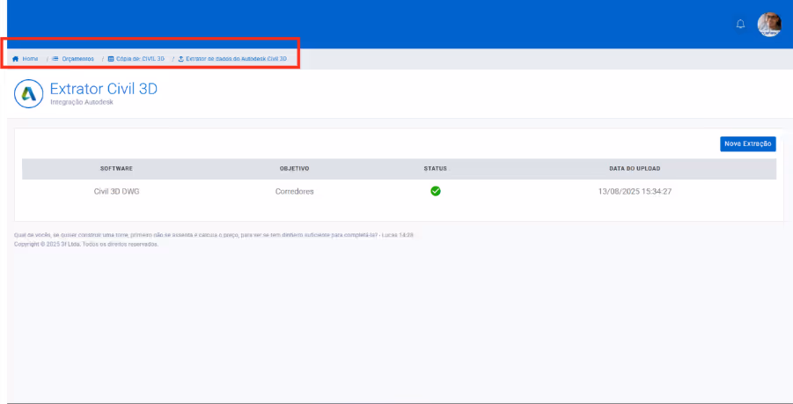Click the Copyright 2025 footer text
The height and width of the screenshot is (404, 793).
[x=86, y=244]
